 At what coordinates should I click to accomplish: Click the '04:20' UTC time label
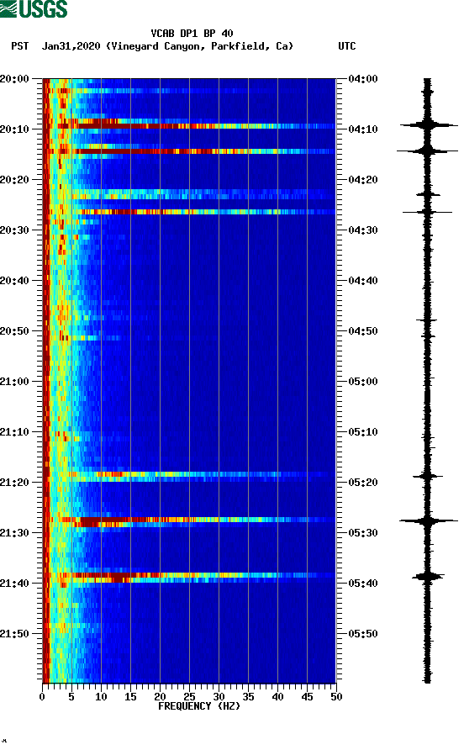(x=363, y=180)
